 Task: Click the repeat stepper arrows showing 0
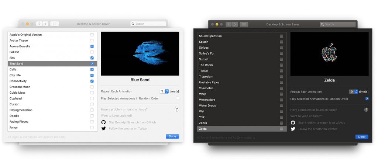pos(356,92)
